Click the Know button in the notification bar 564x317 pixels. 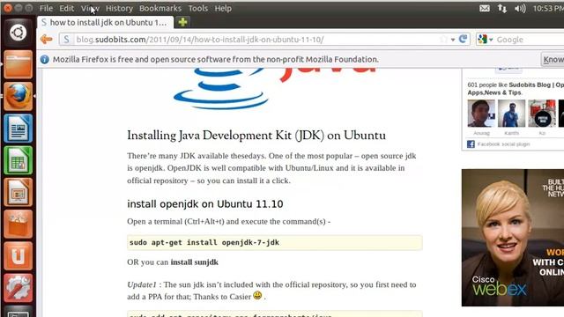pos(553,59)
